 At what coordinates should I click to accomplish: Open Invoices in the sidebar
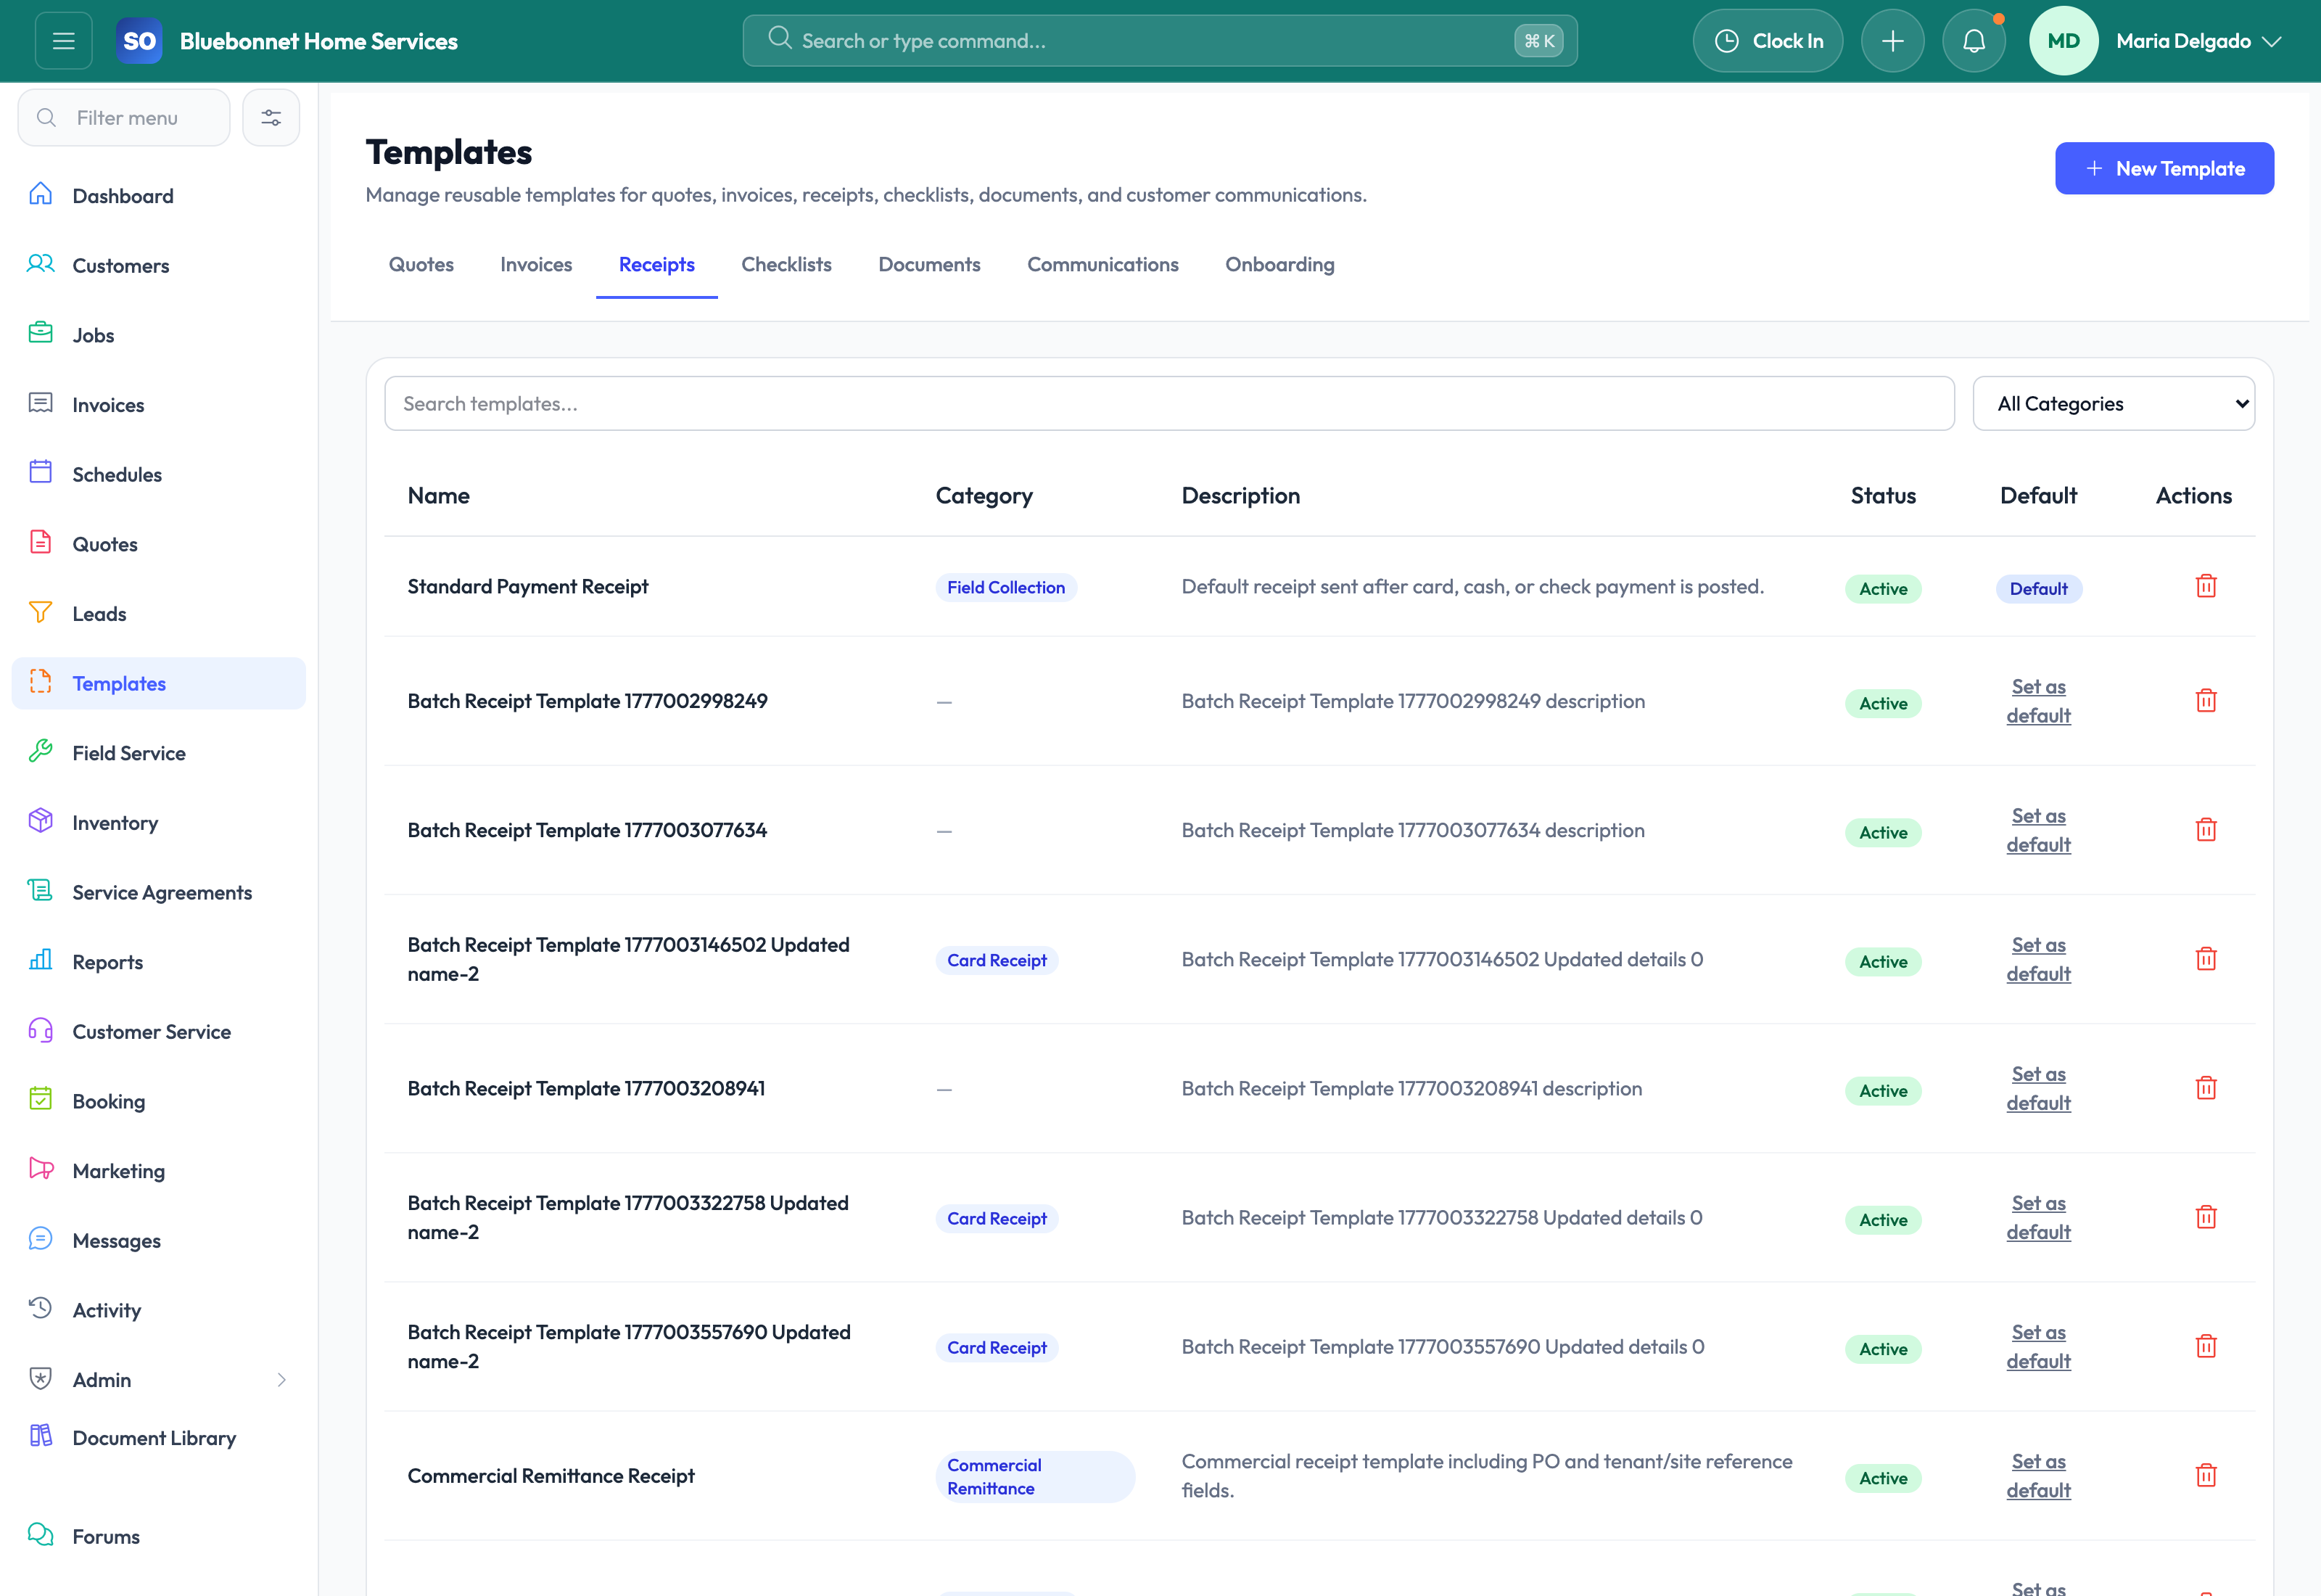[x=159, y=405]
